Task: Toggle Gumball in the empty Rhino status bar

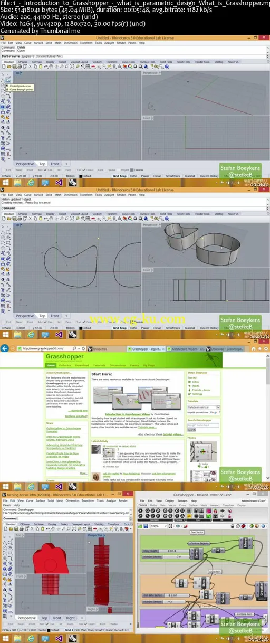Action: 190,176
